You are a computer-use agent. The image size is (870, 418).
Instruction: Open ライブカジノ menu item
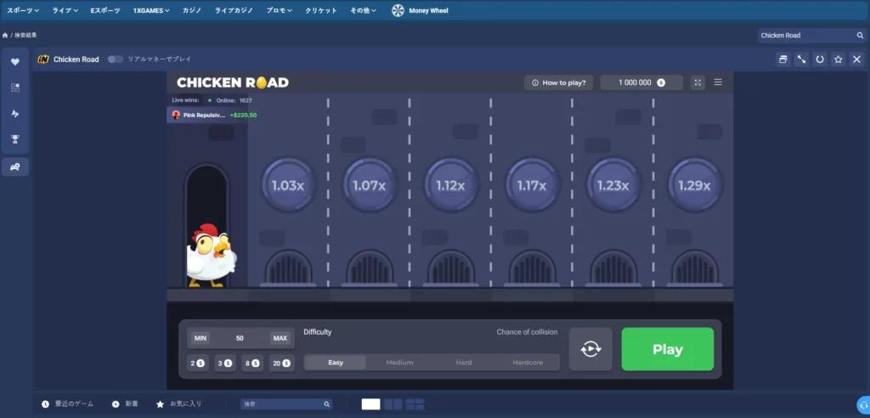[x=234, y=10]
